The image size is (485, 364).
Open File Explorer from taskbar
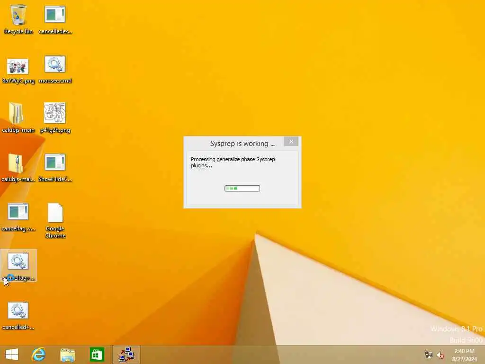[67, 355]
